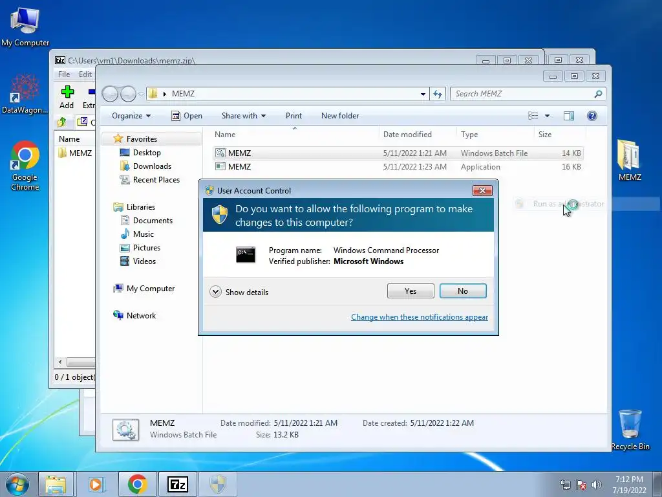Click the Windows Start button

(17, 484)
